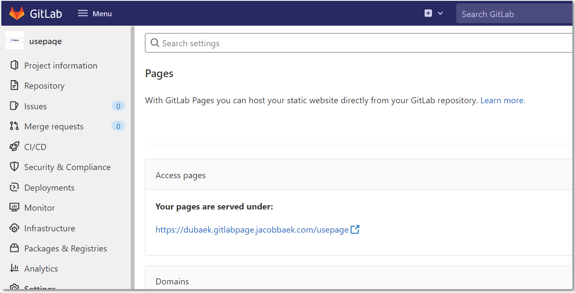Follow the Learn more link
Viewport: 575px width, 293px height.
point(503,100)
